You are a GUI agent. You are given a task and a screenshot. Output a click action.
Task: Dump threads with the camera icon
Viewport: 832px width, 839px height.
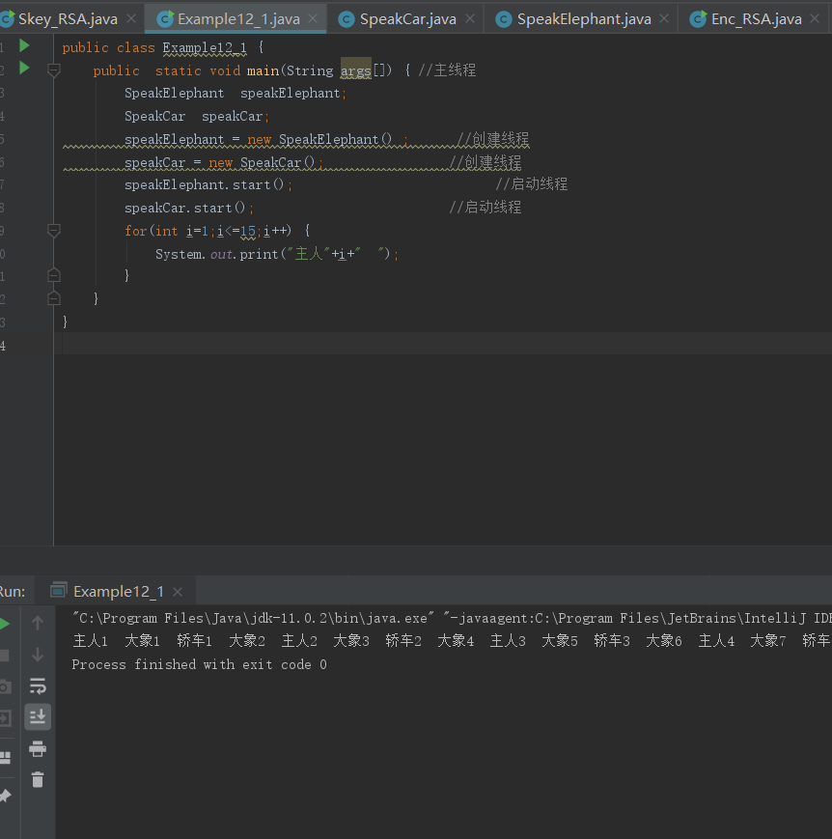click(5, 686)
